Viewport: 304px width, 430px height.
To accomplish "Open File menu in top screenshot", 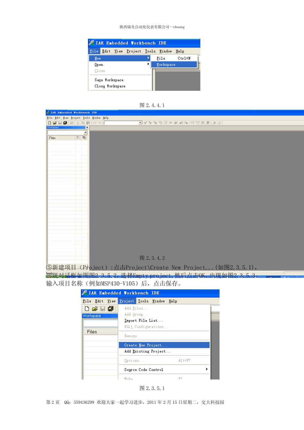I will pos(94,51).
